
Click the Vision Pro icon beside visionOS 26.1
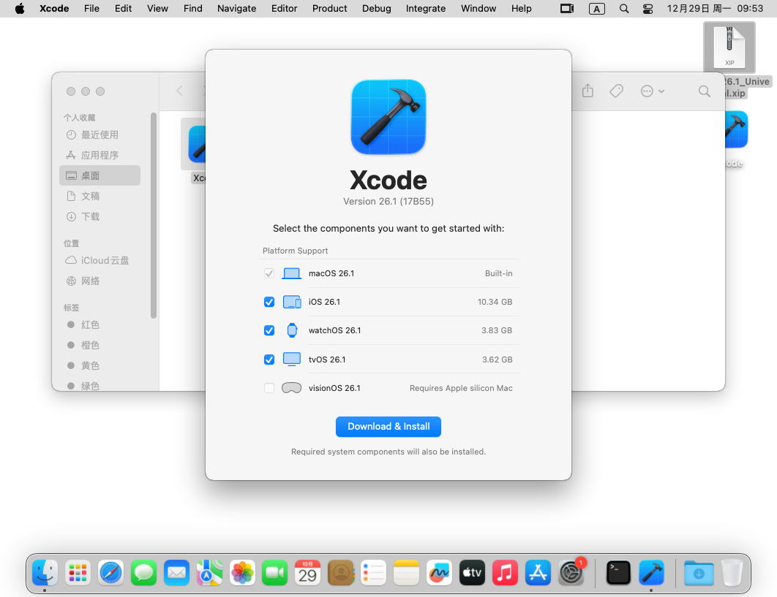[291, 388]
